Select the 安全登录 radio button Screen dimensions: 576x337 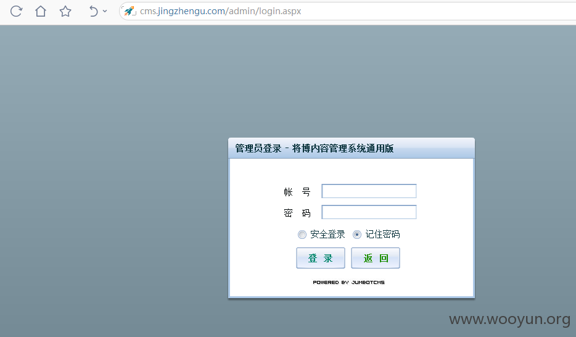(302, 235)
